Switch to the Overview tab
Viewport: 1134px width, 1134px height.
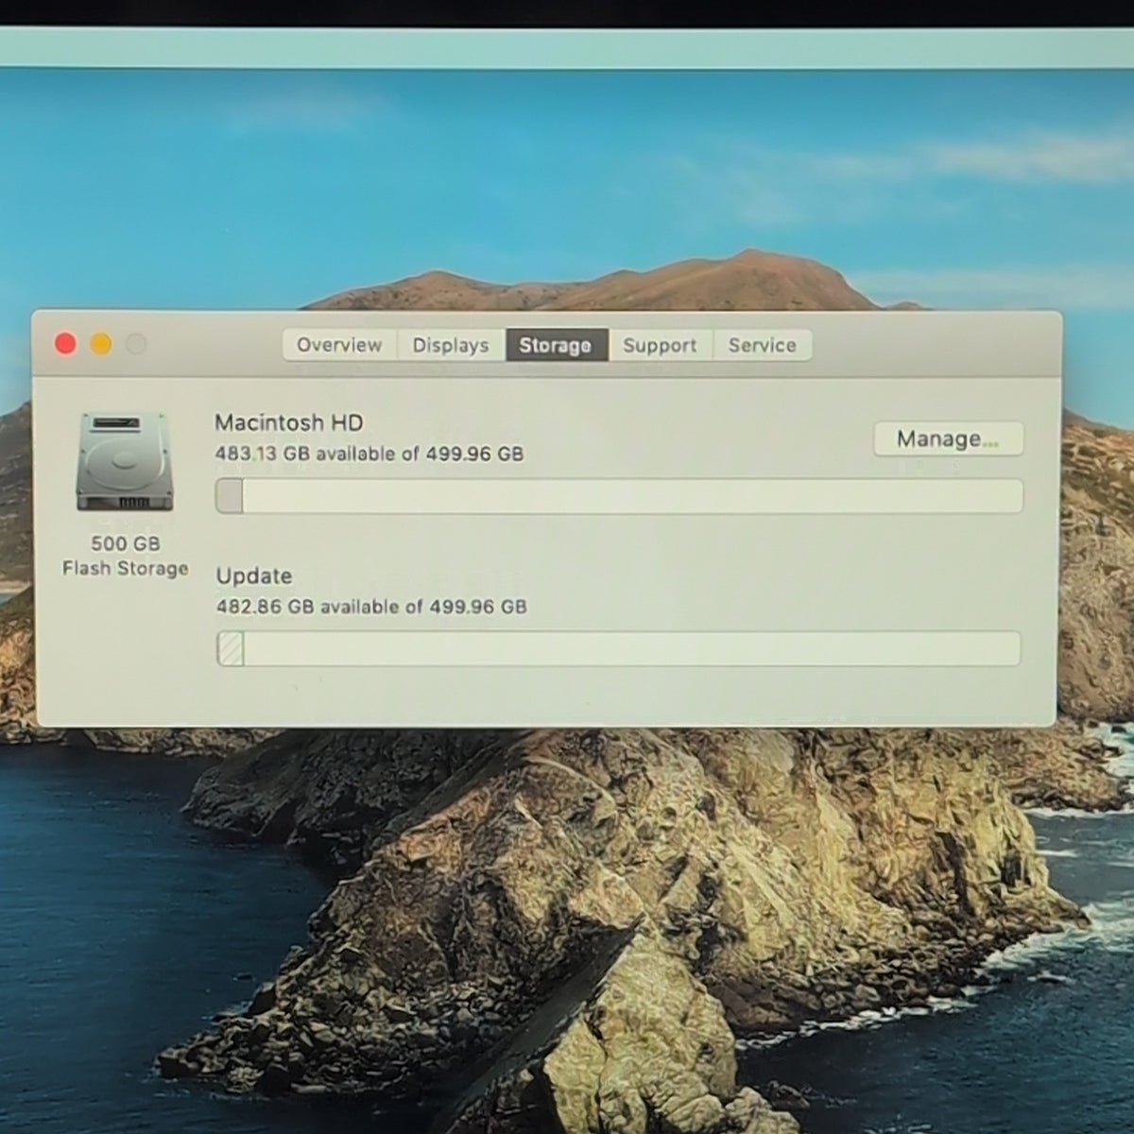[339, 345]
